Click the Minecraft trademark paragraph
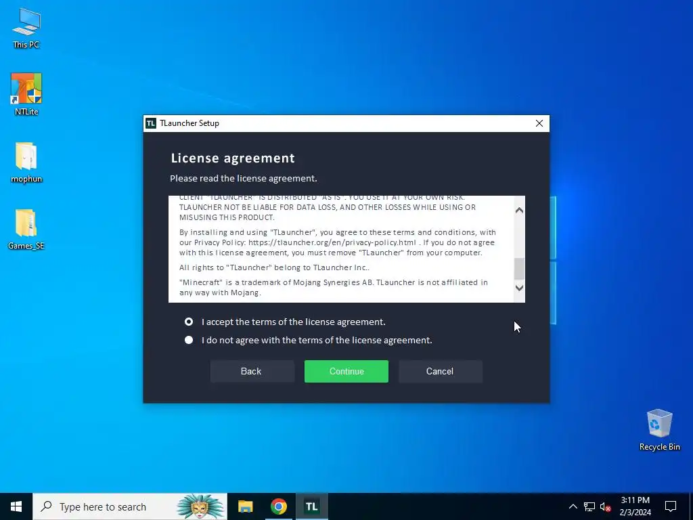 (x=334, y=287)
